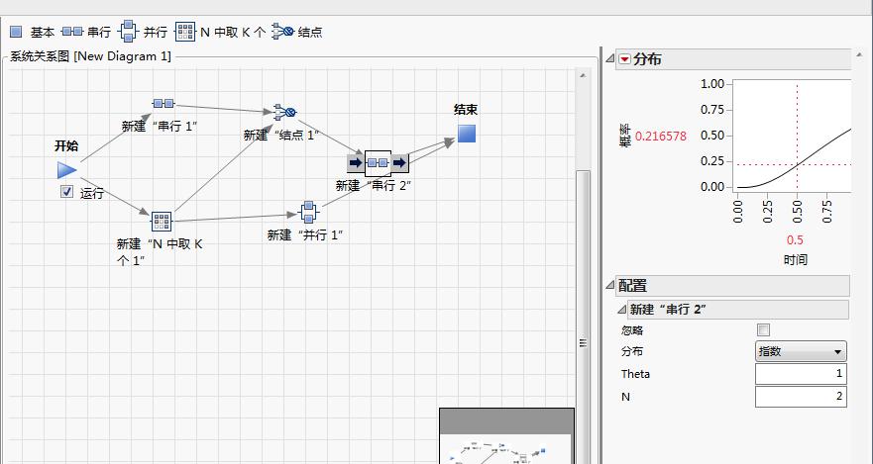Select the 新建 "并行 1" node icon
This screenshot has height=464, width=873.
tap(308, 211)
